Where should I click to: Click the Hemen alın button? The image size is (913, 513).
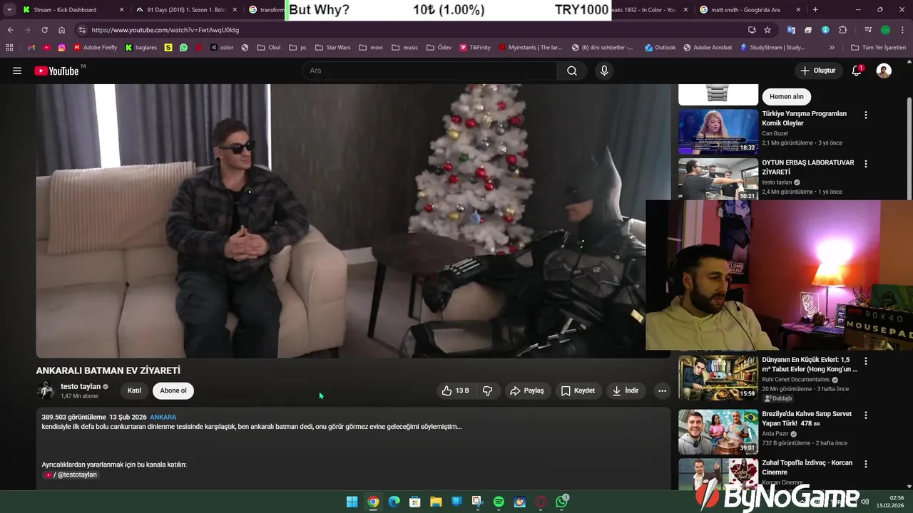tap(787, 96)
